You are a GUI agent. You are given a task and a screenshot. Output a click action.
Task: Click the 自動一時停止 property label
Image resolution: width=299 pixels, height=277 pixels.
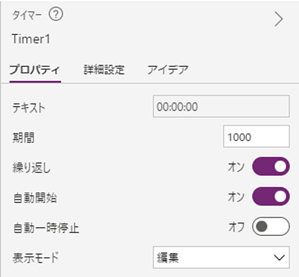46,228
